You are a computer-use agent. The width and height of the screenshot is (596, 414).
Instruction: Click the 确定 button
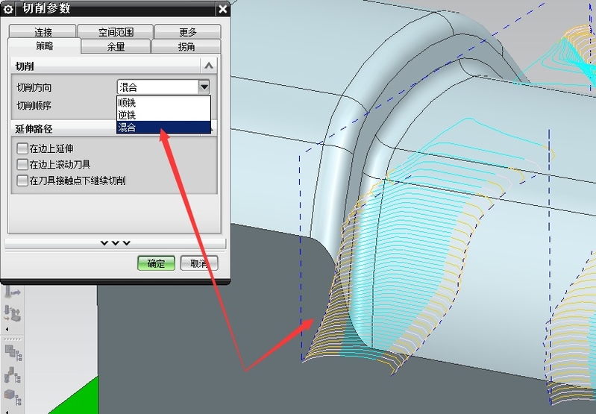[156, 263]
